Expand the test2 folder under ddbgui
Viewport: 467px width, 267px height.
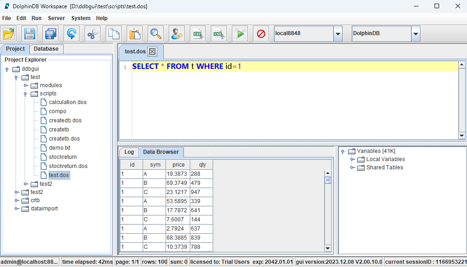pos(16,192)
